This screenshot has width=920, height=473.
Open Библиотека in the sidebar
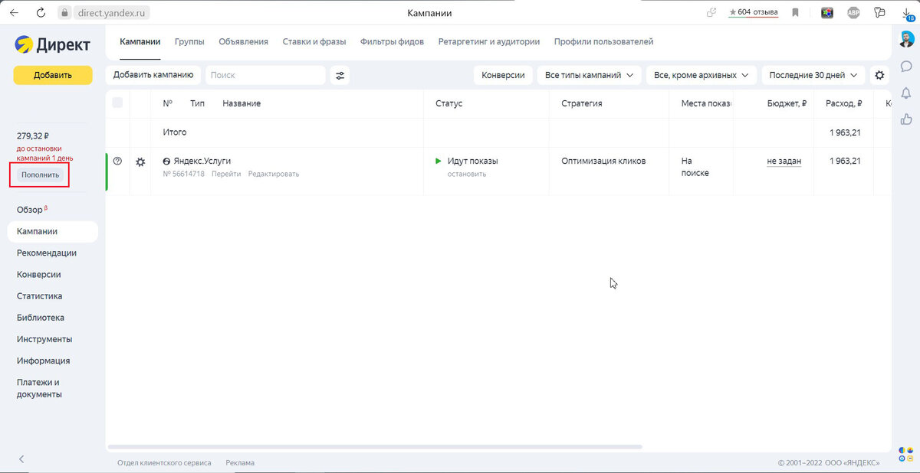pos(41,317)
